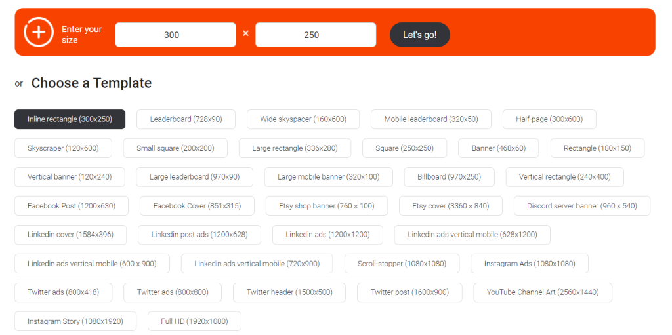Choose Linkedin ads vertical mobile (628x1200)
Screen dimensions: 672x335
tap(472, 235)
